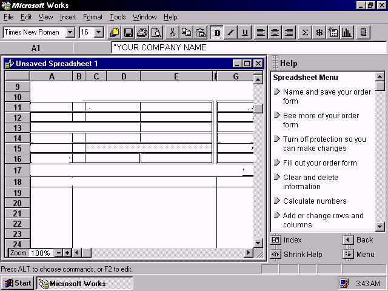Click the Cut scissors icon
Viewport: 388px width, 291px height.
[x=172, y=32]
